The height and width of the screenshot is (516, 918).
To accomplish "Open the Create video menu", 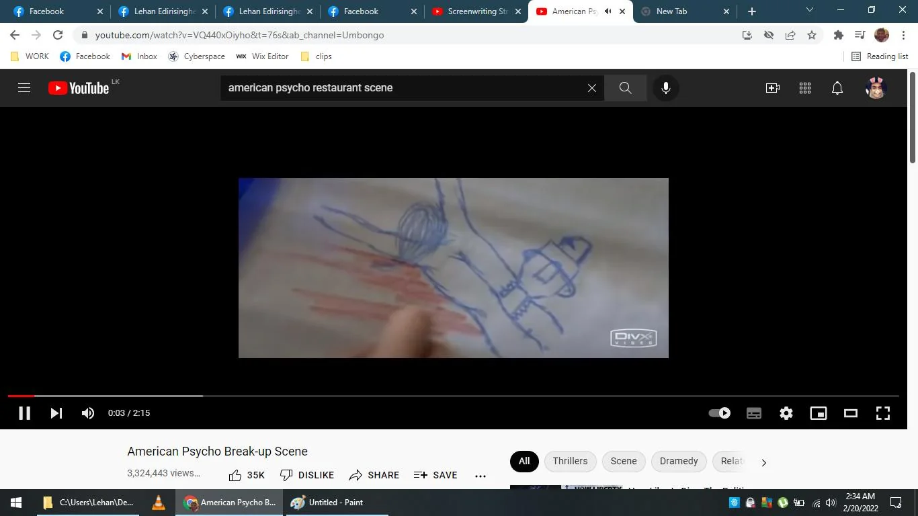I will 773,88.
